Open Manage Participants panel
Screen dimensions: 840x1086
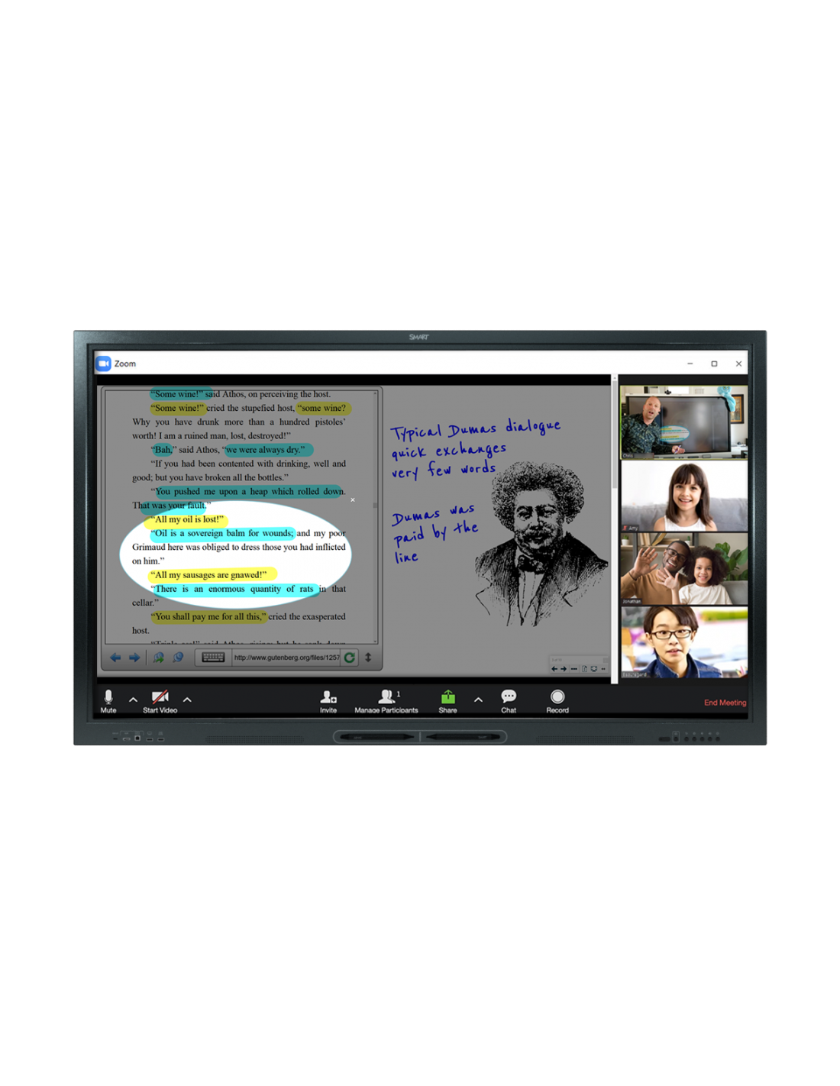pyautogui.click(x=386, y=699)
